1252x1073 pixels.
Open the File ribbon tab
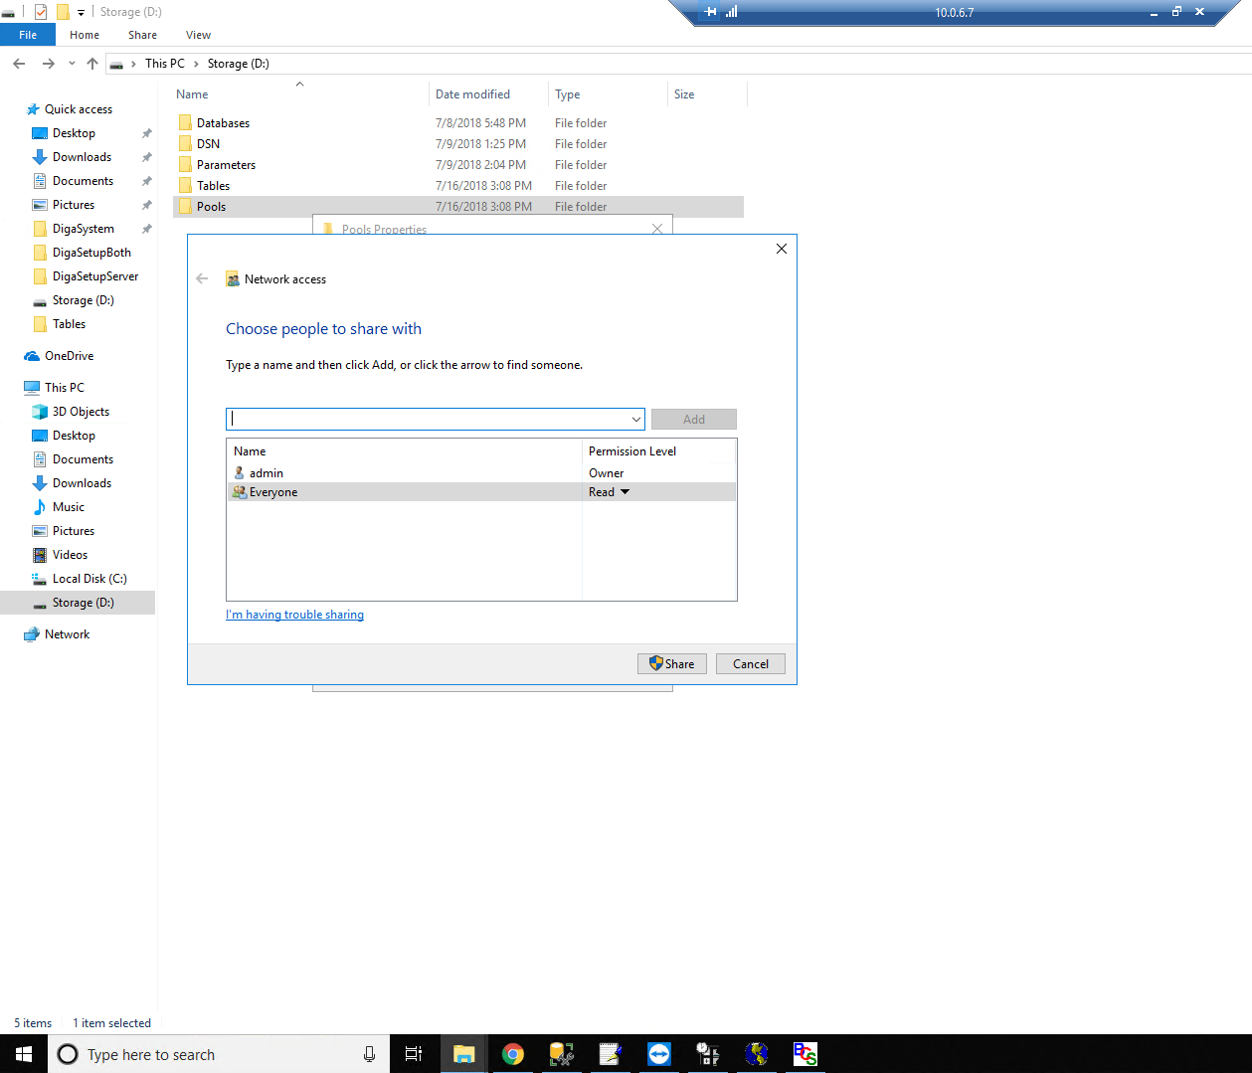click(28, 35)
